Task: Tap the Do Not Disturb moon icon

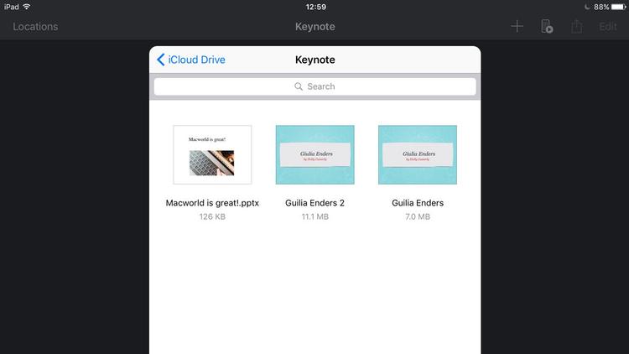Action: (587, 7)
